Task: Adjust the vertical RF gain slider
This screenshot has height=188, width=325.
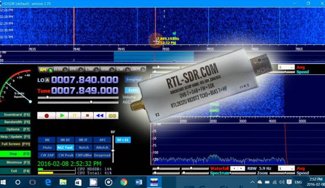Action: pyautogui.click(x=113, y=149)
